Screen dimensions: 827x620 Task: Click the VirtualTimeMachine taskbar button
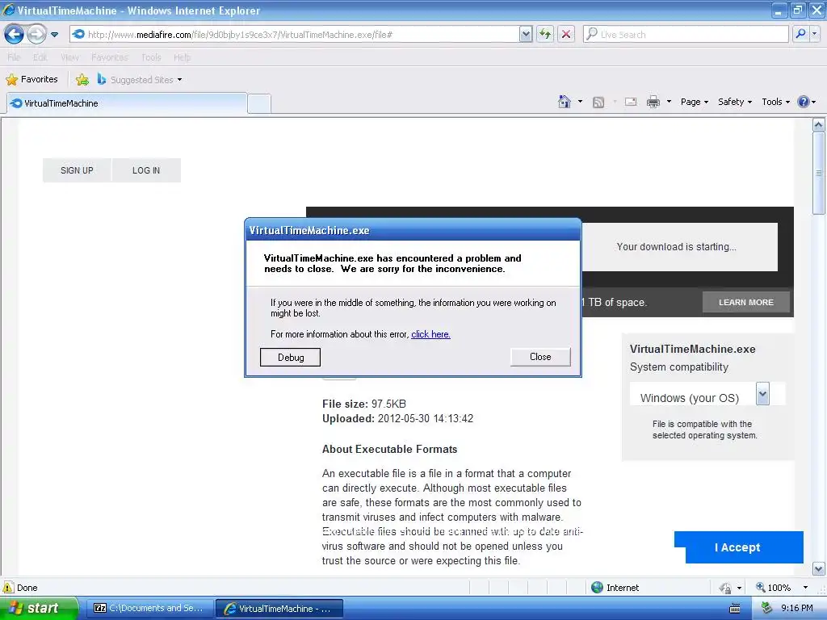click(279, 609)
